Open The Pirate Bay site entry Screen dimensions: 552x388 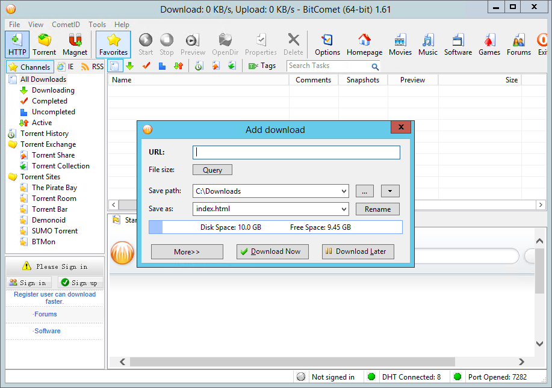tap(54, 188)
